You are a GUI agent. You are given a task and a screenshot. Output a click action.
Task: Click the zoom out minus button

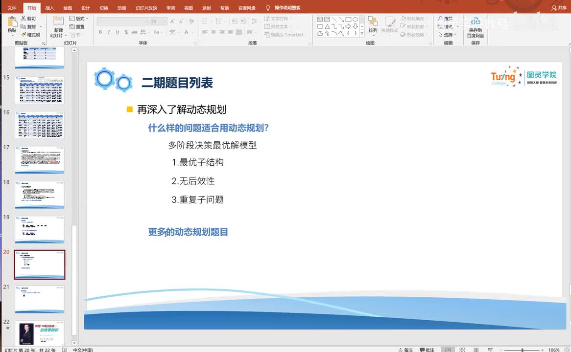pyautogui.click(x=501, y=350)
